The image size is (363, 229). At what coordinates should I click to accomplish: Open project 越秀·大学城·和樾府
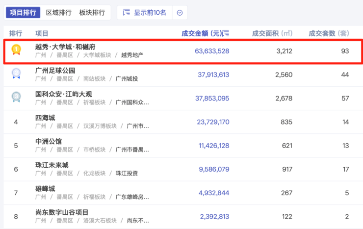(65, 47)
